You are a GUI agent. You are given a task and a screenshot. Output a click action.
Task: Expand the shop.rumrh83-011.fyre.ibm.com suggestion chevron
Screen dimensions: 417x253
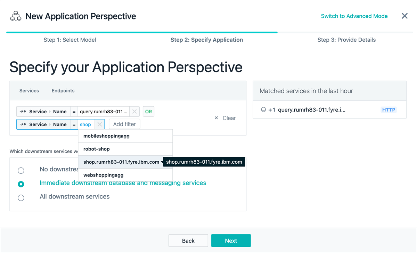pos(162,162)
